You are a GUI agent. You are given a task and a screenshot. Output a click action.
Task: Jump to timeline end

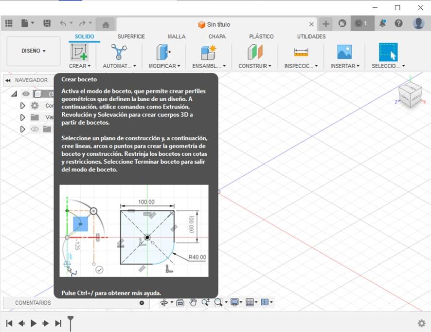tap(58, 323)
